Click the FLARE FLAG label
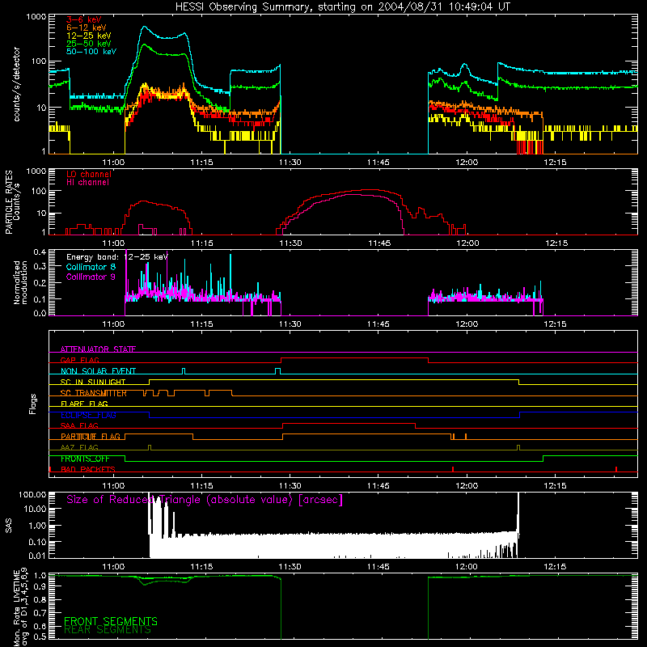This screenshot has height=647, width=647. tap(84, 404)
